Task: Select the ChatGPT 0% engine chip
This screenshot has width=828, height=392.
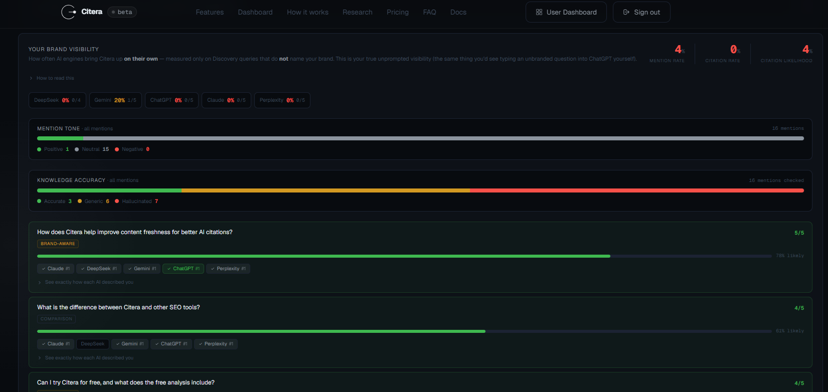Action: [x=172, y=100]
